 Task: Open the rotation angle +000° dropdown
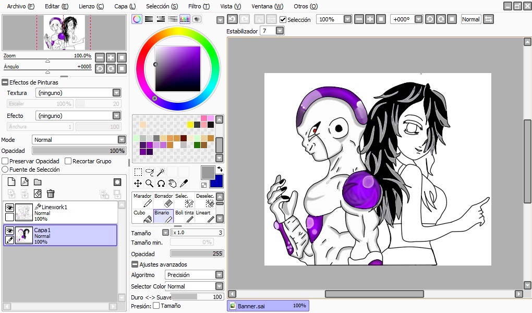[419, 19]
